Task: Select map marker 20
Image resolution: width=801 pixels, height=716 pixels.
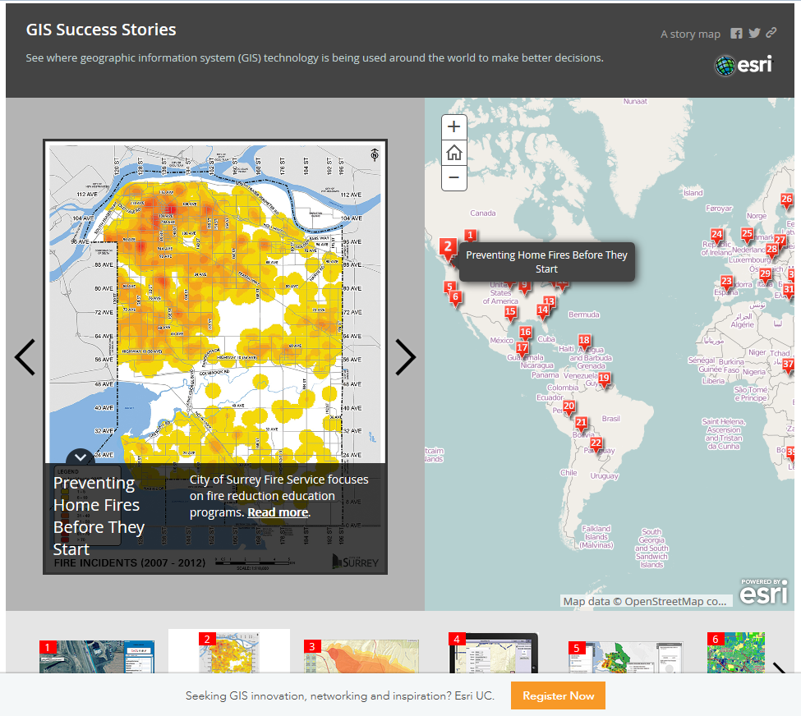Action: tap(569, 407)
